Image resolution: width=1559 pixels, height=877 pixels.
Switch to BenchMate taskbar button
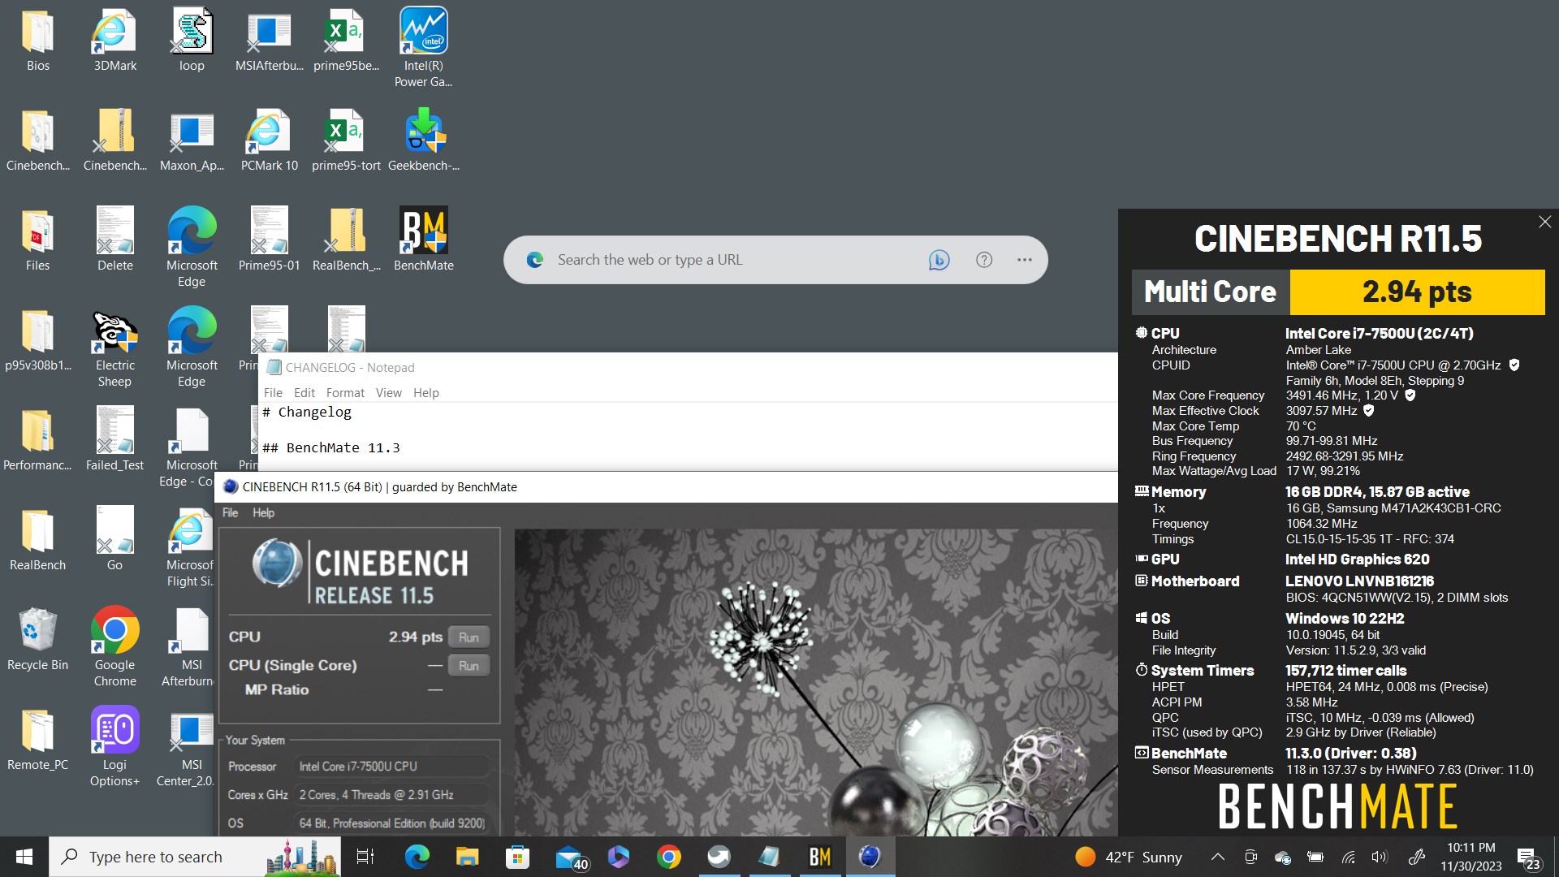[819, 857]
